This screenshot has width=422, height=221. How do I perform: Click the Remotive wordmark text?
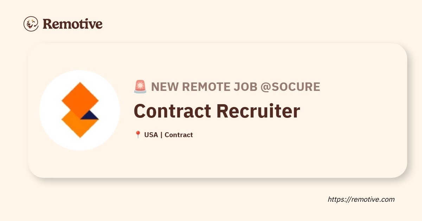click(73, 24)
